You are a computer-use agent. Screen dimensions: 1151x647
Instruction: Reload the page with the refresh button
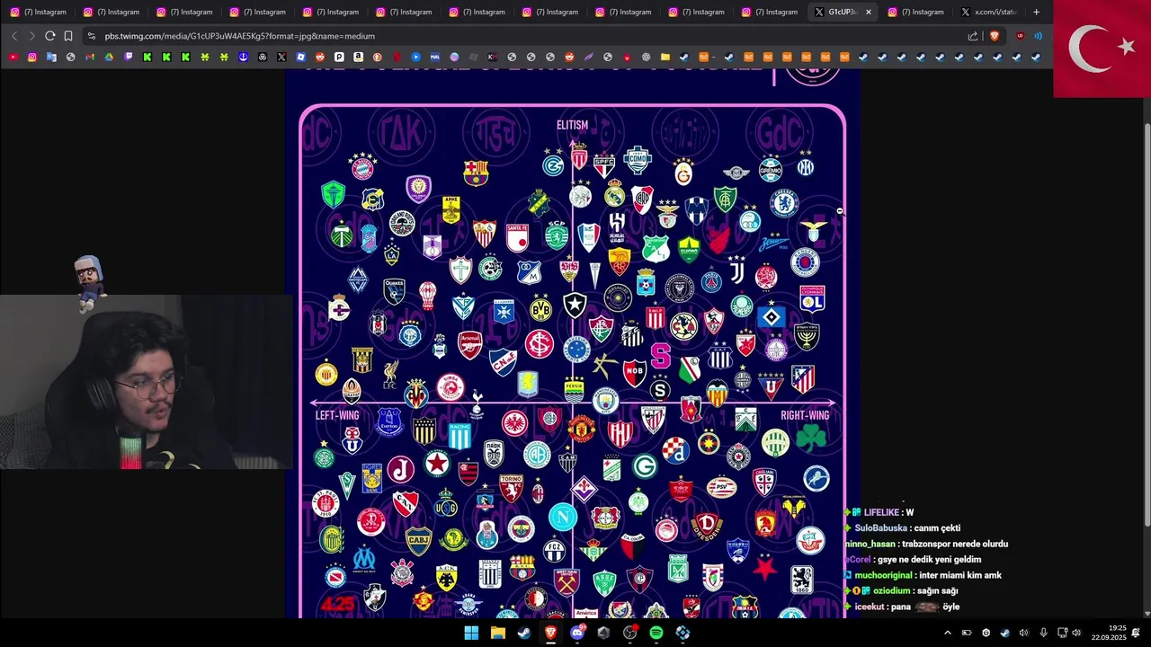click(49, 36)
